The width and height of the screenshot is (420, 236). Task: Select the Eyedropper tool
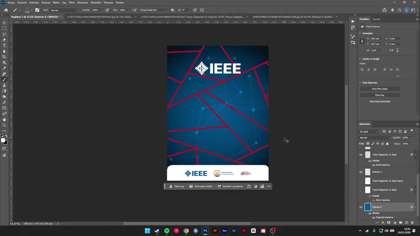coord(4,68)
